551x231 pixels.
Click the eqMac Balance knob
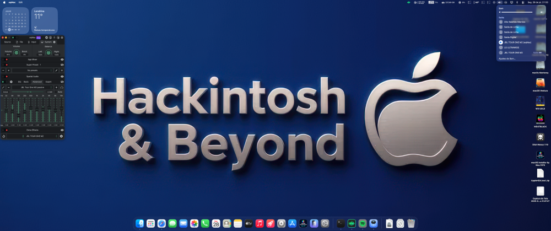click(48, 53)
